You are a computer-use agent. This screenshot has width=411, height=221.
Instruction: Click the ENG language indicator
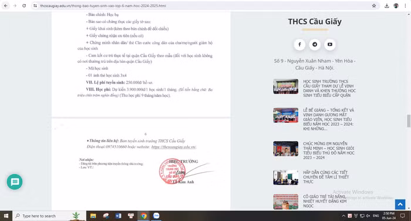tap(376, 216)
